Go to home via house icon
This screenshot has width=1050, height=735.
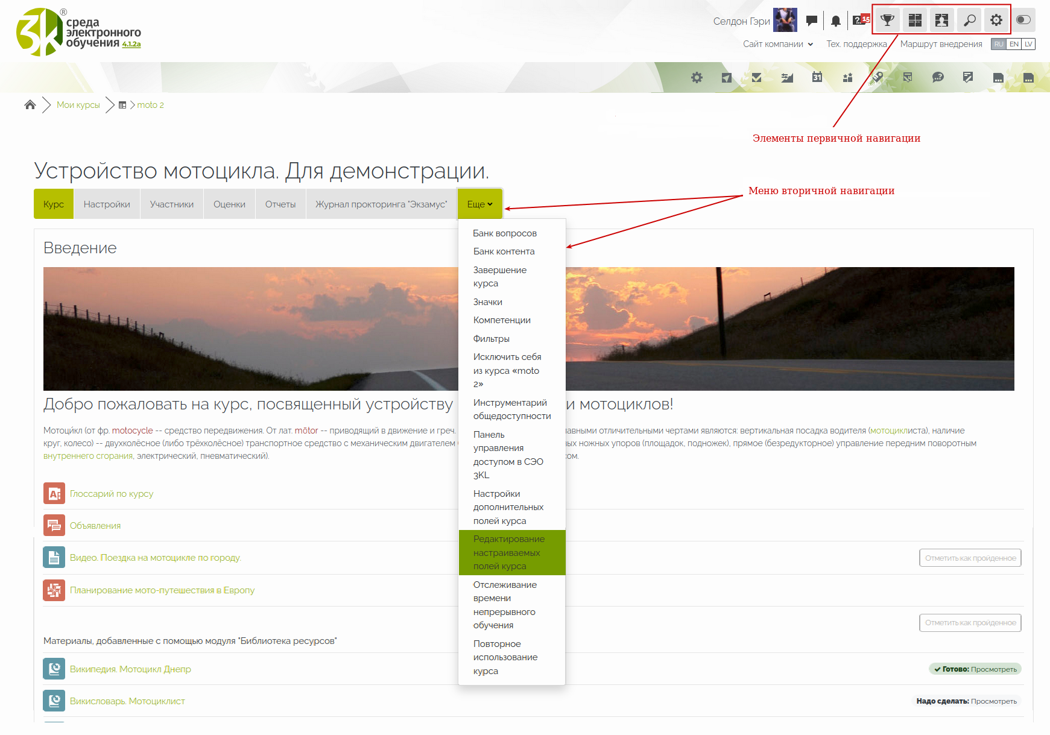click(x=30, y=105)
